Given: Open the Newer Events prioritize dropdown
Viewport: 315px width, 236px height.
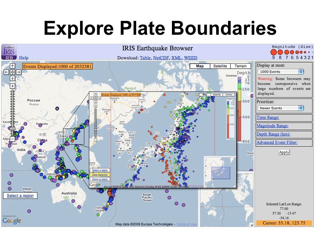Looking at the screenshot, I should coord(281,108).
